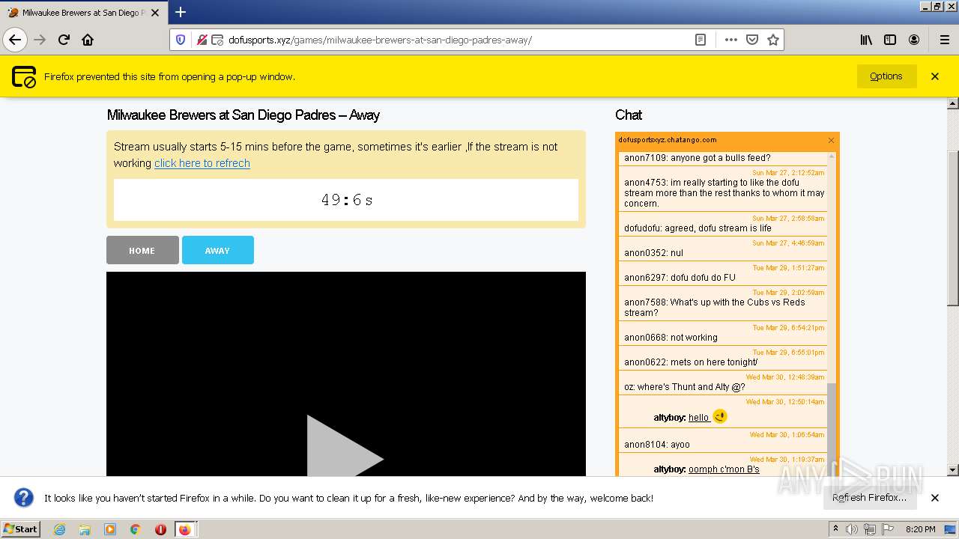The height and width of the screenshot is (539, 959).
Task: Open volume control in system tray
Action: (x=852, y=529)
